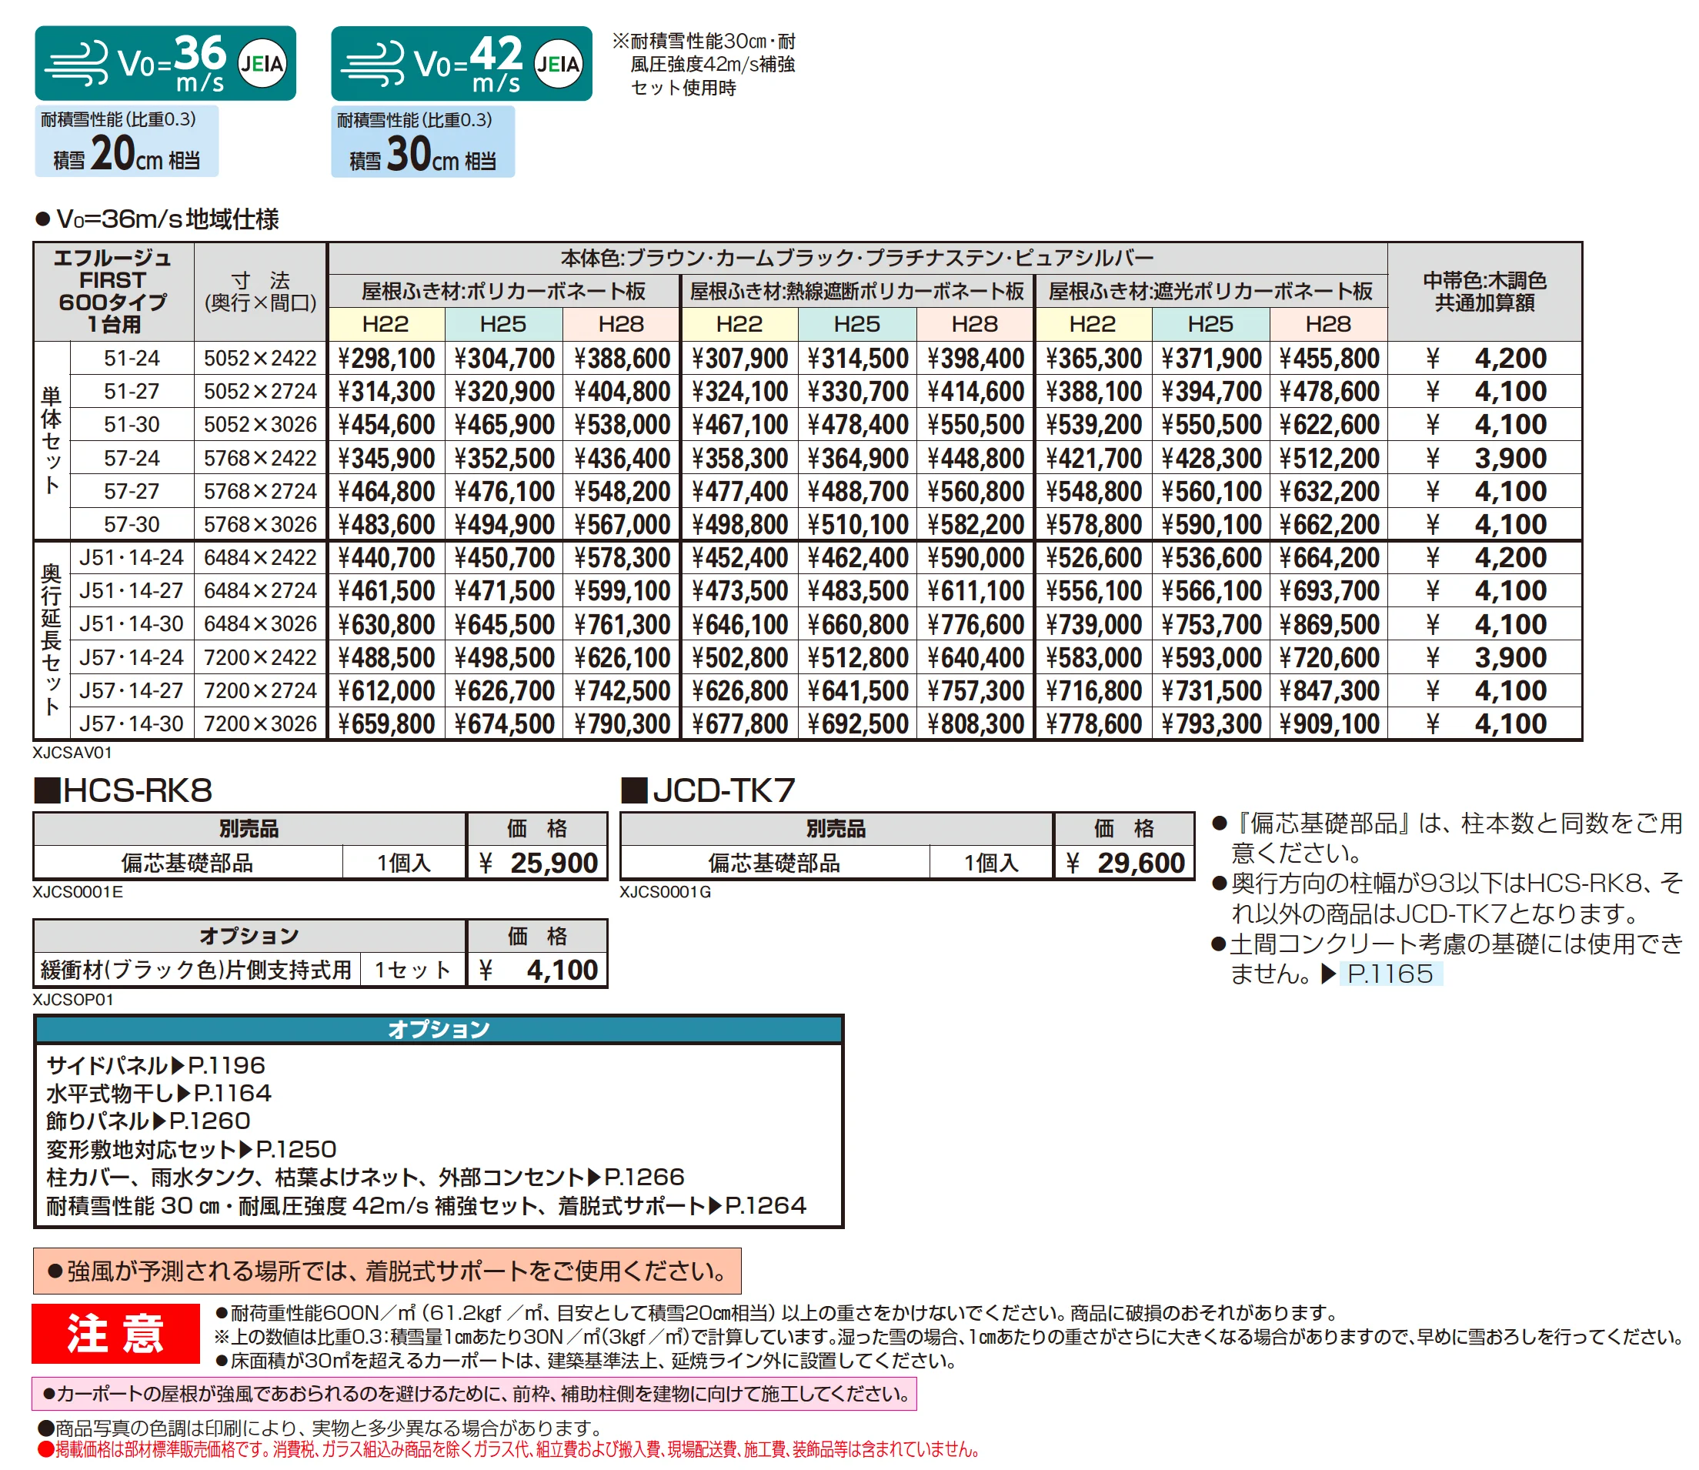Click the JEIA logo in V0=42 badge

pos(559,63)
